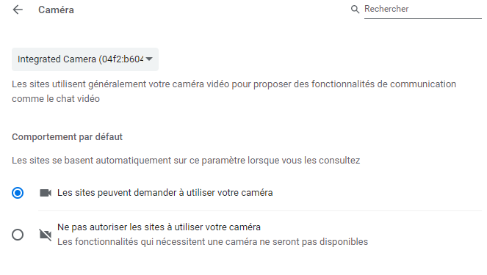Click the crossed-out camera icon
The width and height of the screenshot is (487, 275).
coord(46,235)
